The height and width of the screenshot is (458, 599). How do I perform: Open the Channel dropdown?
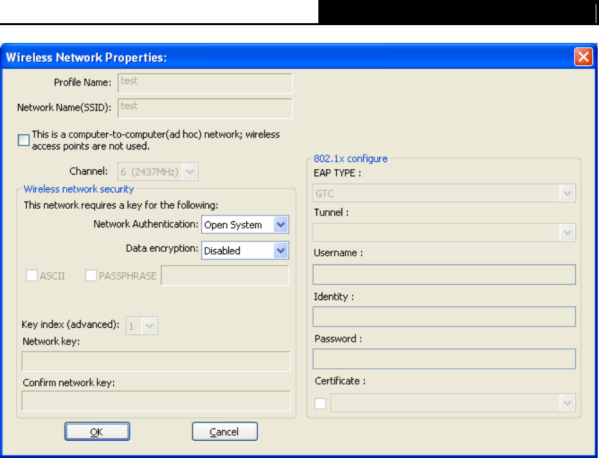158,172
